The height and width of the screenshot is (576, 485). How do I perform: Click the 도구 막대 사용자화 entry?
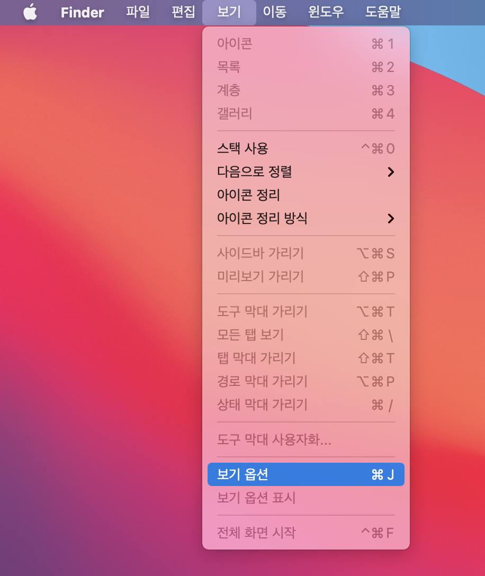(x=306, y=439)
